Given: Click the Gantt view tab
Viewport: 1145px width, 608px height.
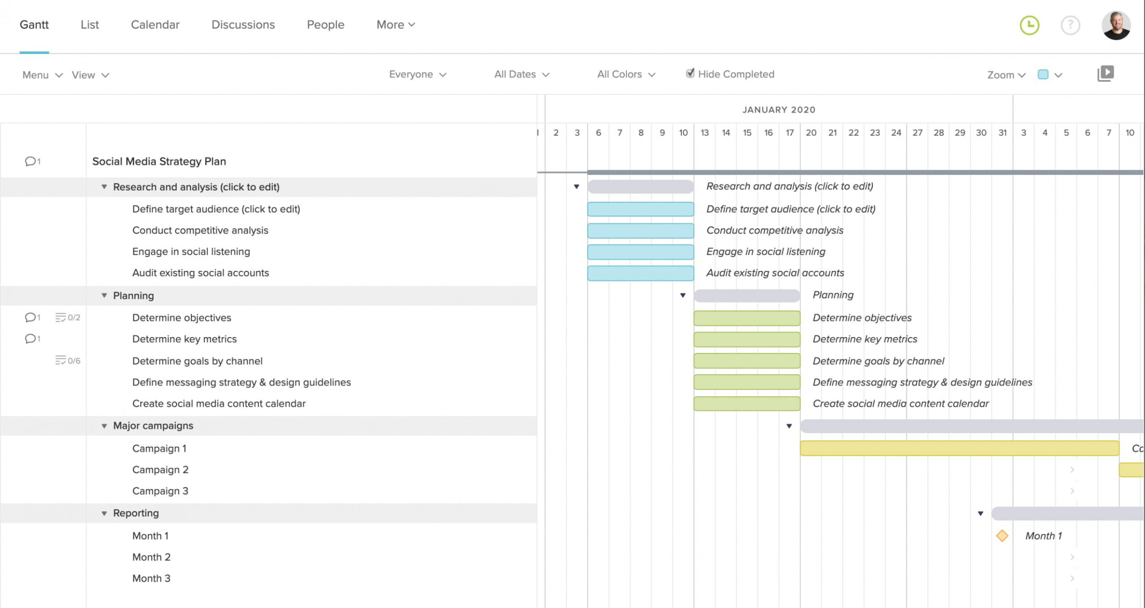Looking at the screenshot, I should click(x=33, y=24).
